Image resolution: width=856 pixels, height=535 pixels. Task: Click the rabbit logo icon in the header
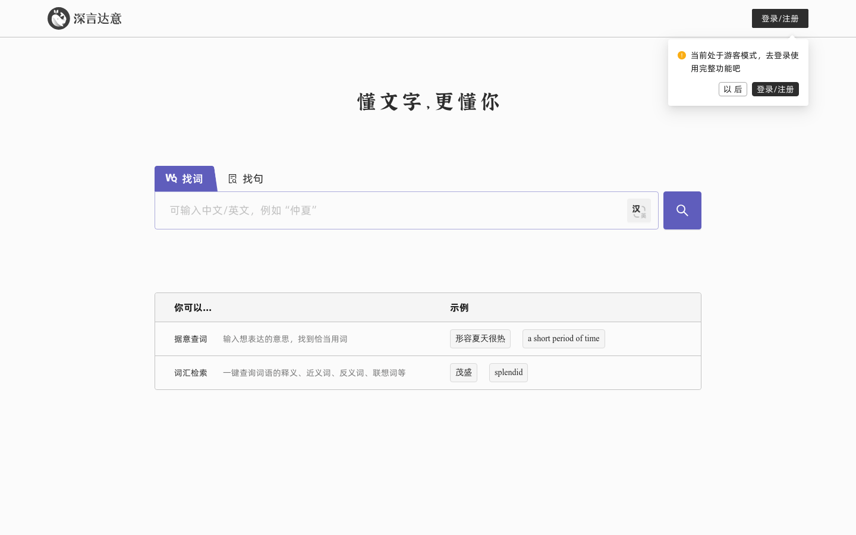59,18
